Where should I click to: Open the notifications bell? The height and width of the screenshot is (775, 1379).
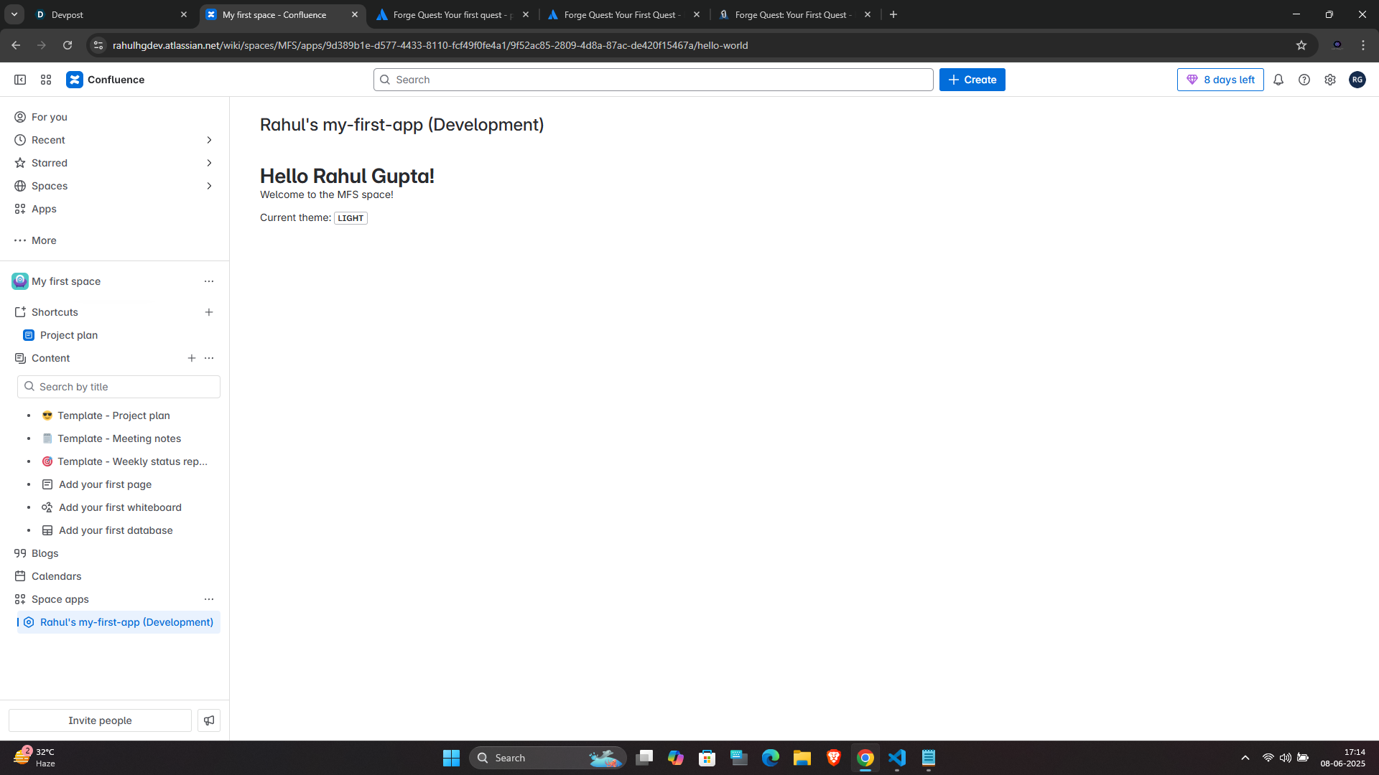(x=1278, y=80)
